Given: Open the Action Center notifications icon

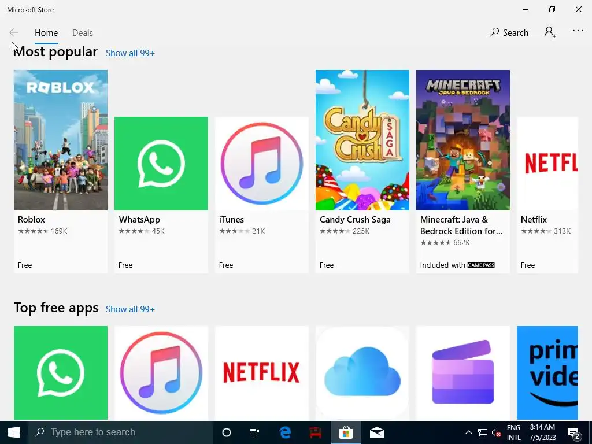Looking at the screenshot, I should [x=574, y=433].
